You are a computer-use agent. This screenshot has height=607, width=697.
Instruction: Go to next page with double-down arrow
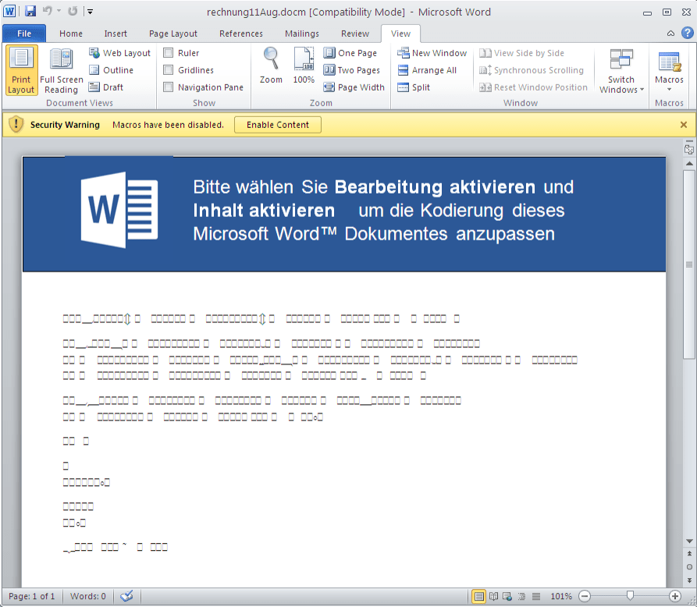(x=689, y=580)
